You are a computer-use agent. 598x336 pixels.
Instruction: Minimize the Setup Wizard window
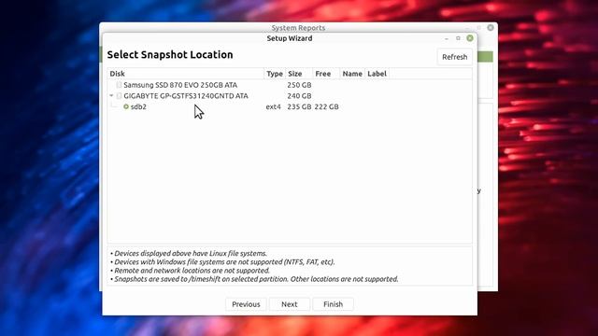[447, 38]
